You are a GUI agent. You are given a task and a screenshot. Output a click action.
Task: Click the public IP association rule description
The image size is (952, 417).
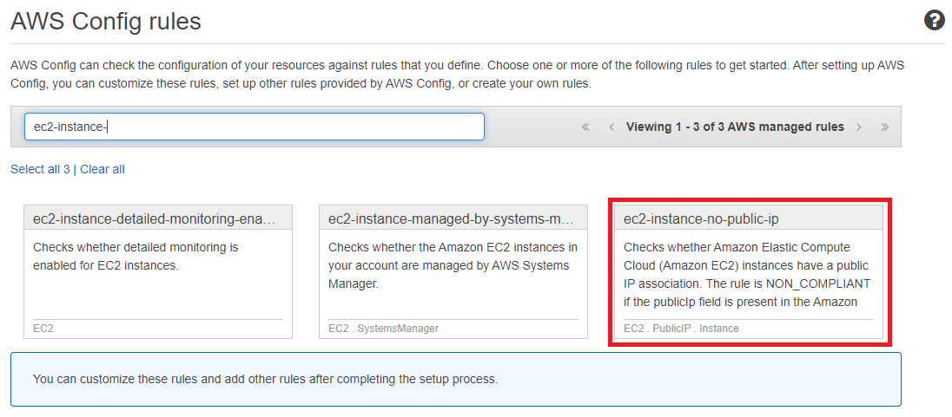[747, 275]
